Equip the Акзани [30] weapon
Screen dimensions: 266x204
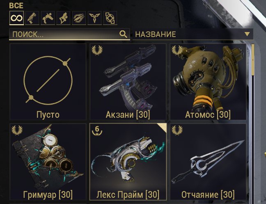click(128, 82)
